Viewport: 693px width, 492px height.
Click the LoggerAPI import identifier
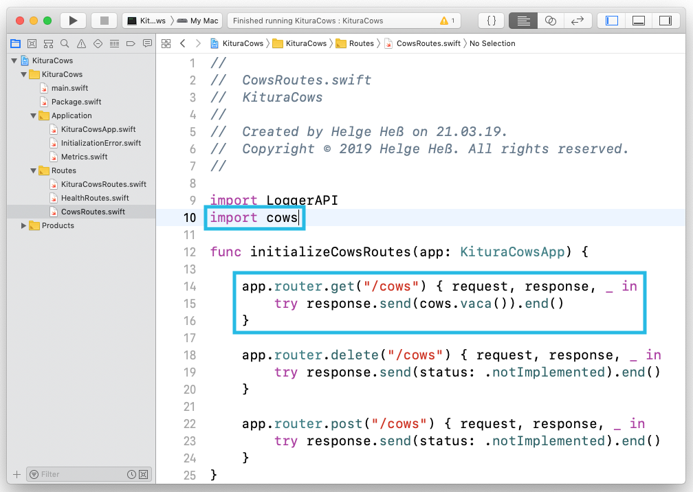point(302,200)
